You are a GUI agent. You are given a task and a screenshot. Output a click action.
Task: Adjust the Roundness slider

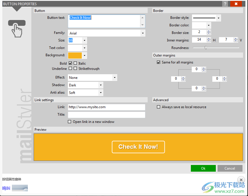click(206, 47)
